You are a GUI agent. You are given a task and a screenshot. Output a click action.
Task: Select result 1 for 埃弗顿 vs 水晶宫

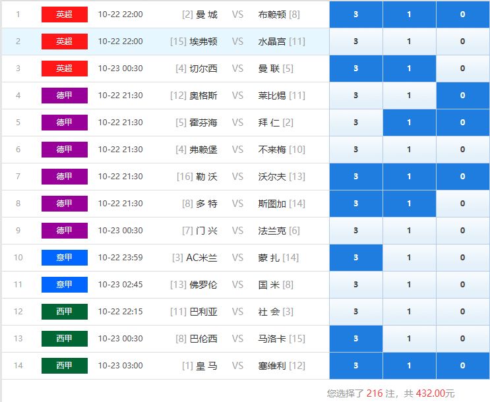410,42
